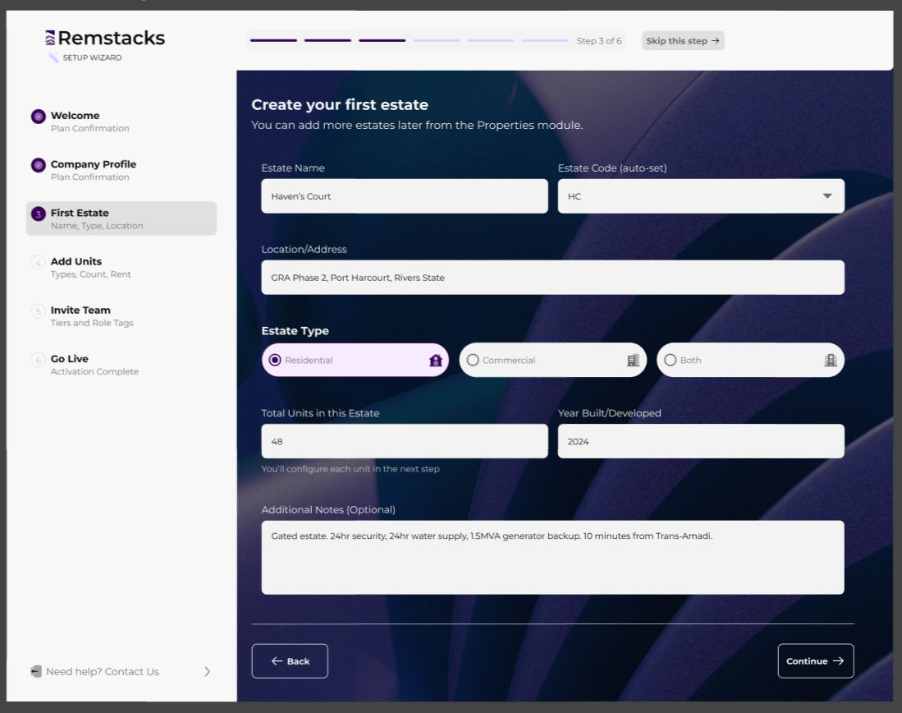Screen dimensions: 902x713
Task: Click the contact help icon
Action: point(35,672)
